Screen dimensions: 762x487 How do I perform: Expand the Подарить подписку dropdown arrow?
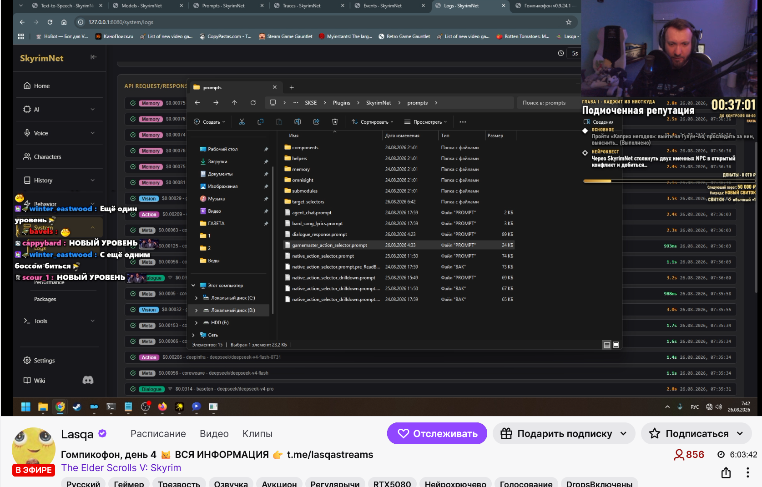click(623, 434)
